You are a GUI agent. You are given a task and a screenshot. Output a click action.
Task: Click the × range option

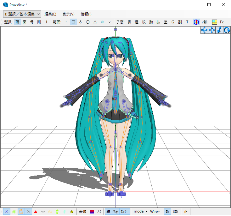[x=110, y=22]
